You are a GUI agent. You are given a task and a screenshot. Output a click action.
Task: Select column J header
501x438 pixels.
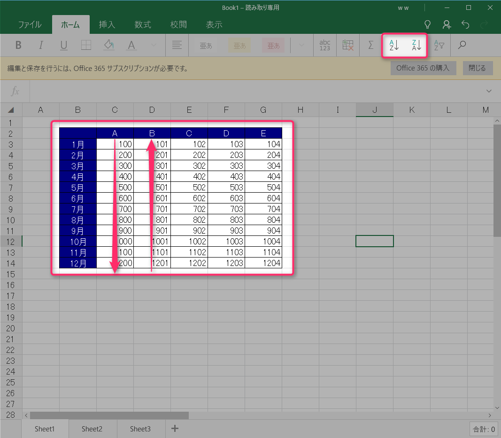click(375, 110)
